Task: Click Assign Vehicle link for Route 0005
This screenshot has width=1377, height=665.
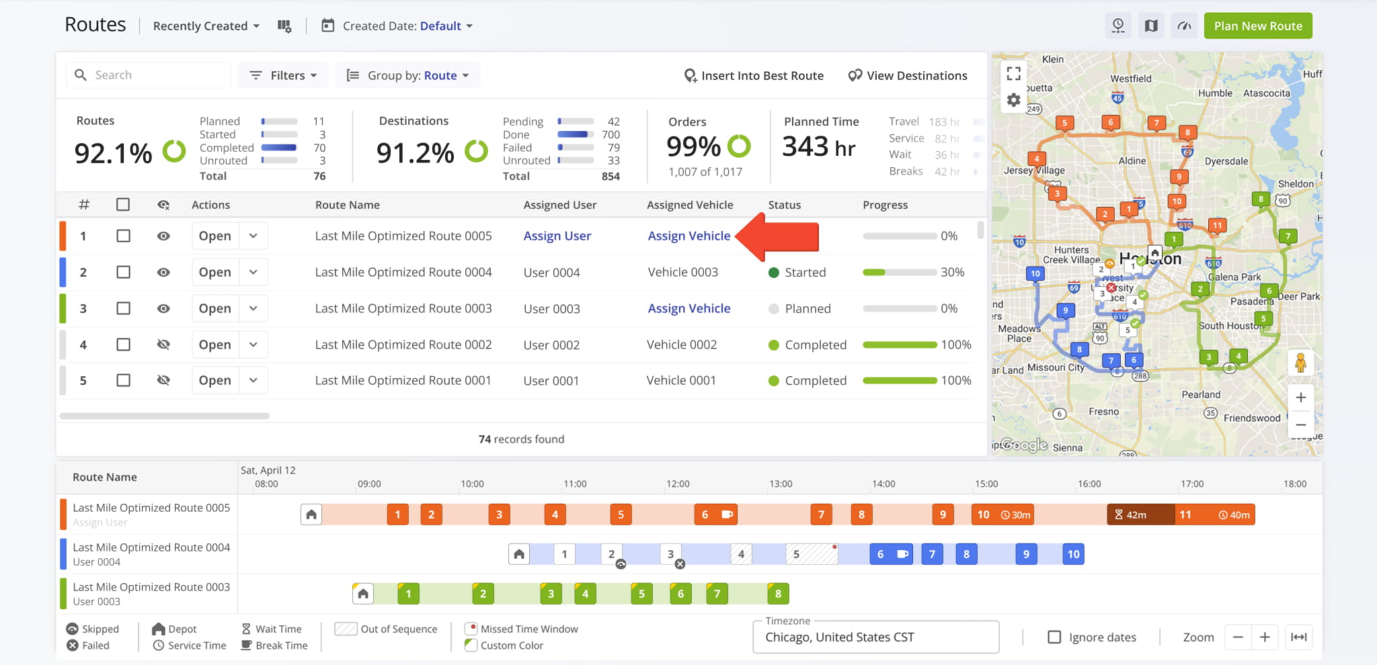Action: click(688, 236)
